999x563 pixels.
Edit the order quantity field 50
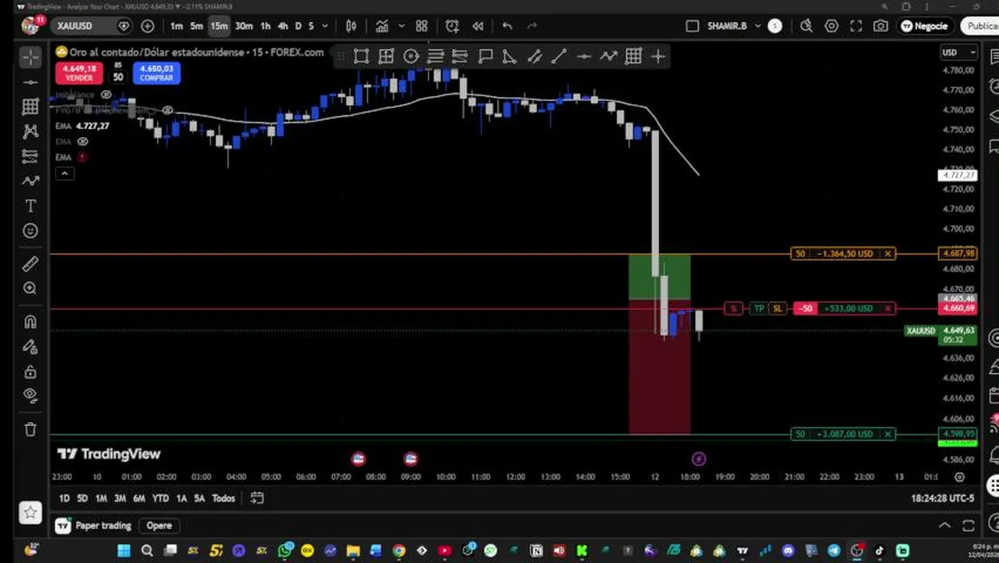(118, 77)
